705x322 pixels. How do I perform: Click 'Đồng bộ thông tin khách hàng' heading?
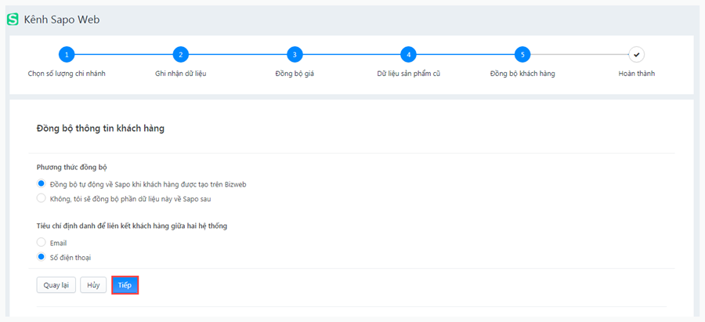(100, 128)
